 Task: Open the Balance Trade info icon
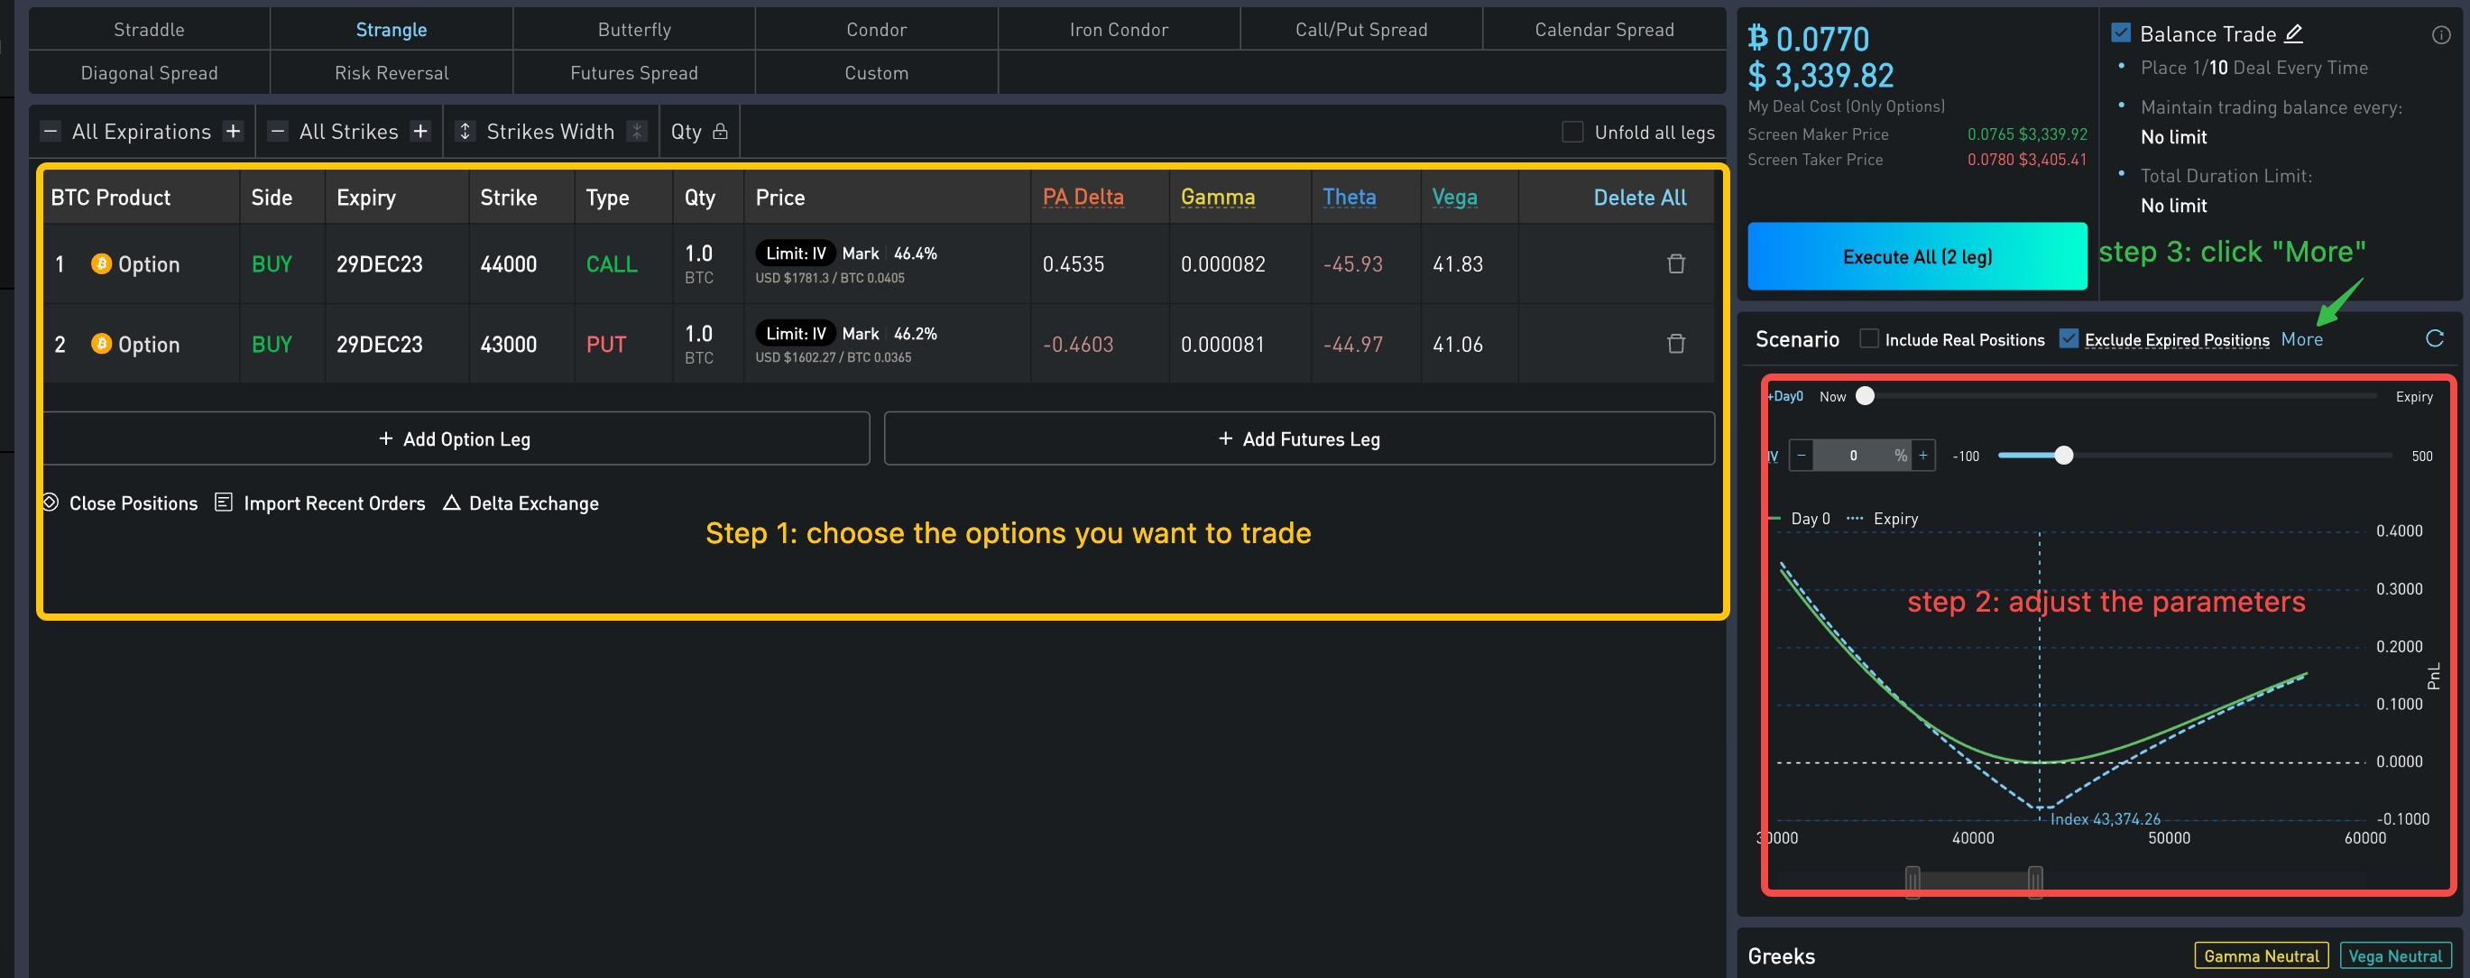tap(2441, 34)
